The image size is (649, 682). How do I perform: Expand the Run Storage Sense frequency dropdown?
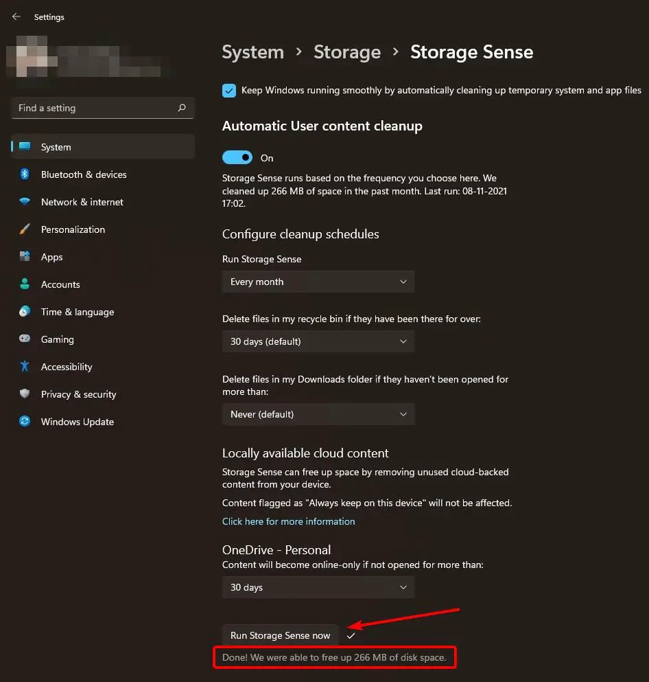pos(318,282)
